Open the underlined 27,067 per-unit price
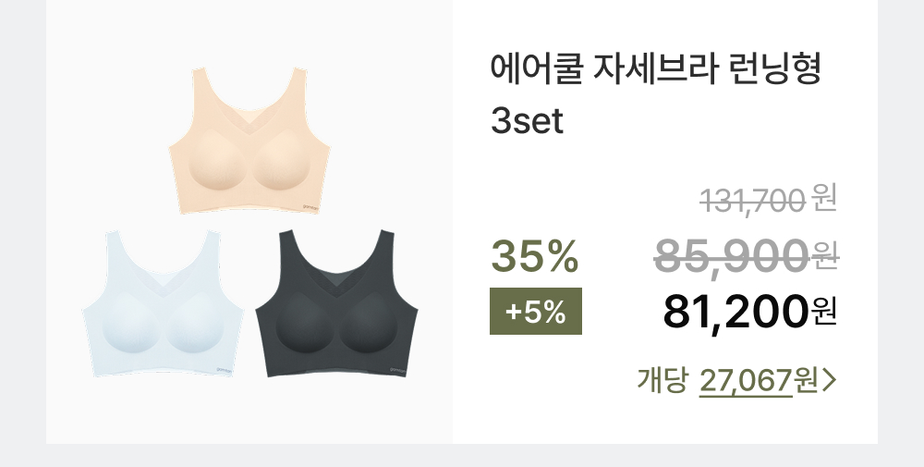 click(x=745, y=379)
